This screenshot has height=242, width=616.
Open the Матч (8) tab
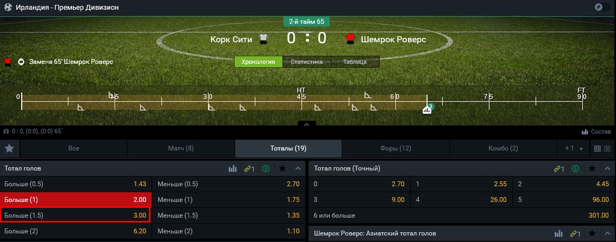(x=181, y=148)
